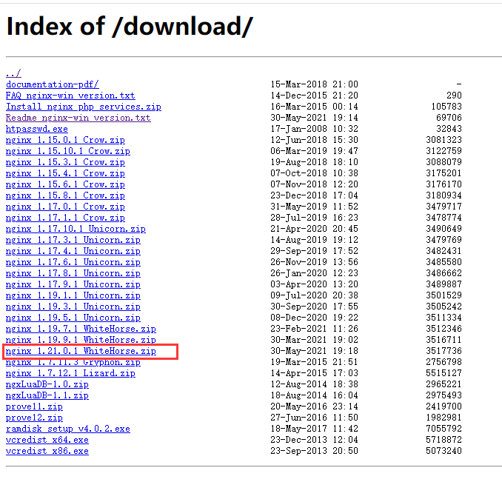Download nginx 1.15.4.1 Crow.zip
The width and height of the screenshot is (502, 482).
(65, 173)
